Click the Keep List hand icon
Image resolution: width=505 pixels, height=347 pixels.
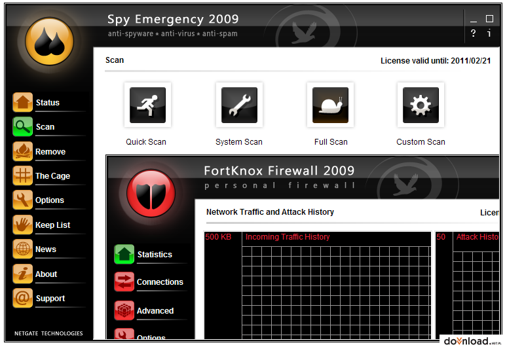tap(22, 225)
